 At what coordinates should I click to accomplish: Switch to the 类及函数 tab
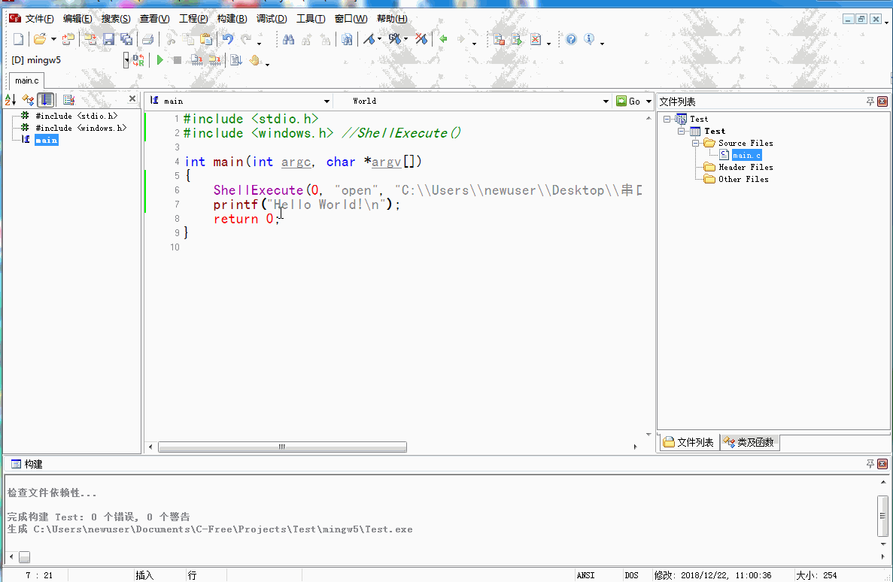point(749,442)
